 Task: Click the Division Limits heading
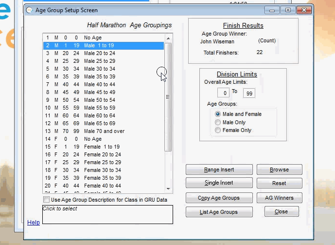[x=237, y=74]
